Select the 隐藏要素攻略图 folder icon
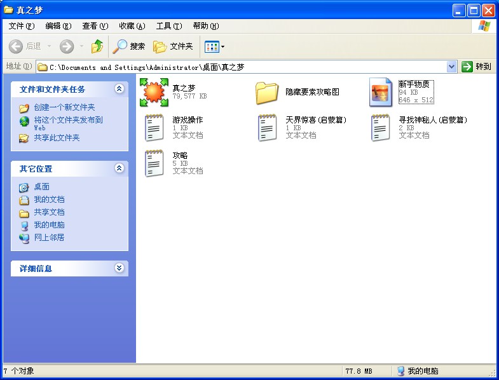The width and height of the screenshot is (499, 380). (x=267, y=93)
